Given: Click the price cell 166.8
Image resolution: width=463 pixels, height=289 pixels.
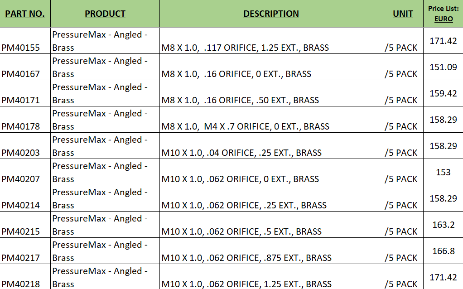Looking at the screenshot, I should tap(443, 251).
